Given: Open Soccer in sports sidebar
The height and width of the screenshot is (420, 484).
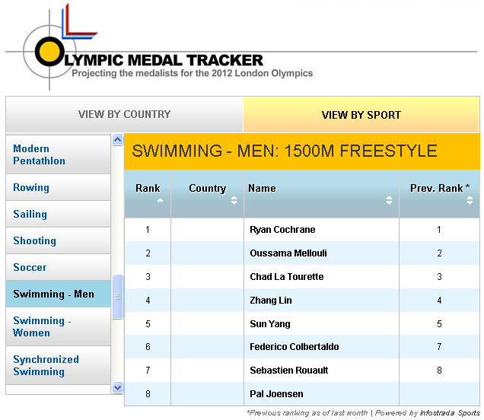Looking at the screenshot, I should coord(30,267).
